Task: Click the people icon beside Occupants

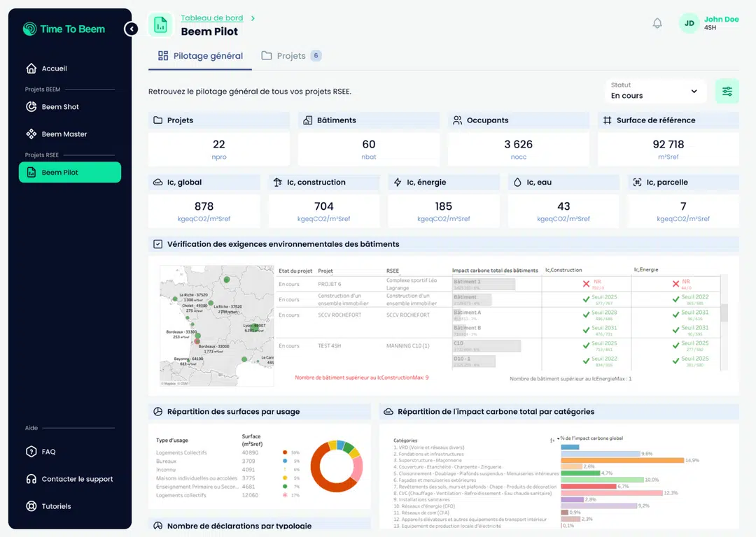Action: (x=457, y=120)
